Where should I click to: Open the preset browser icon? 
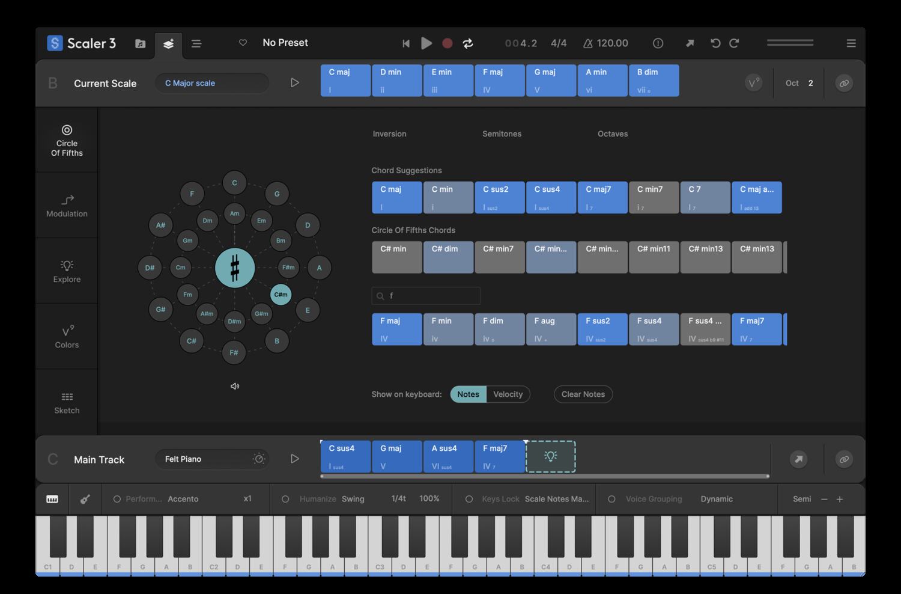(x=140, y=43)
